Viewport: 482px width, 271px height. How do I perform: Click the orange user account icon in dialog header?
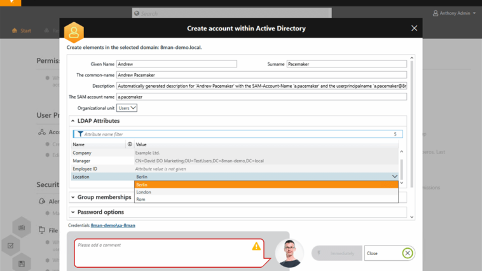(74, 32)
